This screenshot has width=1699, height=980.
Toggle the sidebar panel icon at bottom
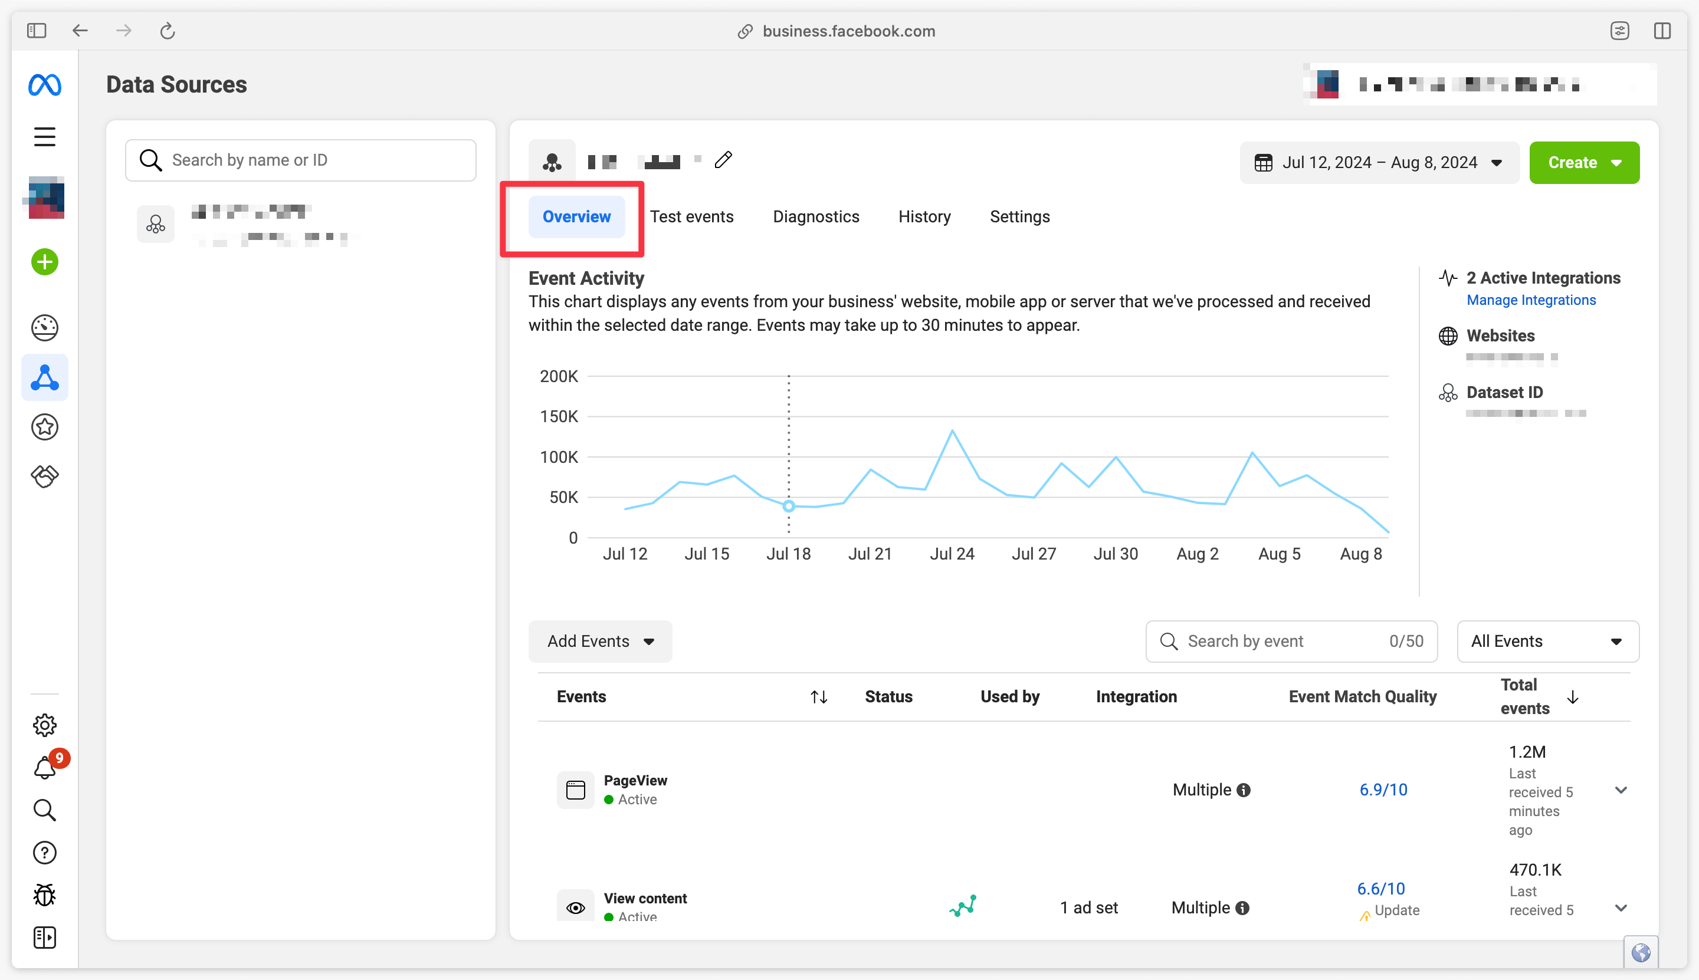pos(44,937)
